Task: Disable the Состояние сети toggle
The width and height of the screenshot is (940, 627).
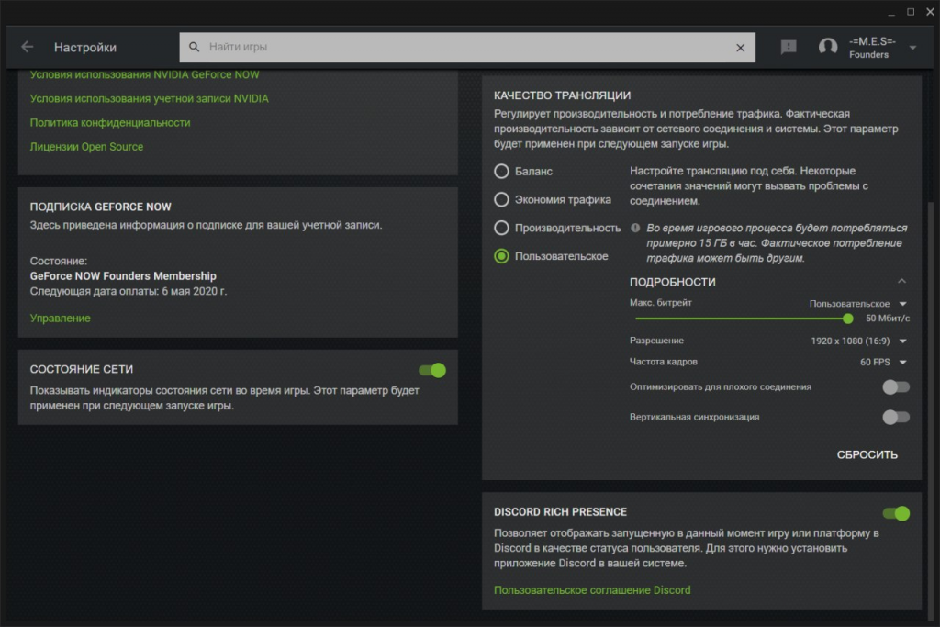Action: [432, 370]
